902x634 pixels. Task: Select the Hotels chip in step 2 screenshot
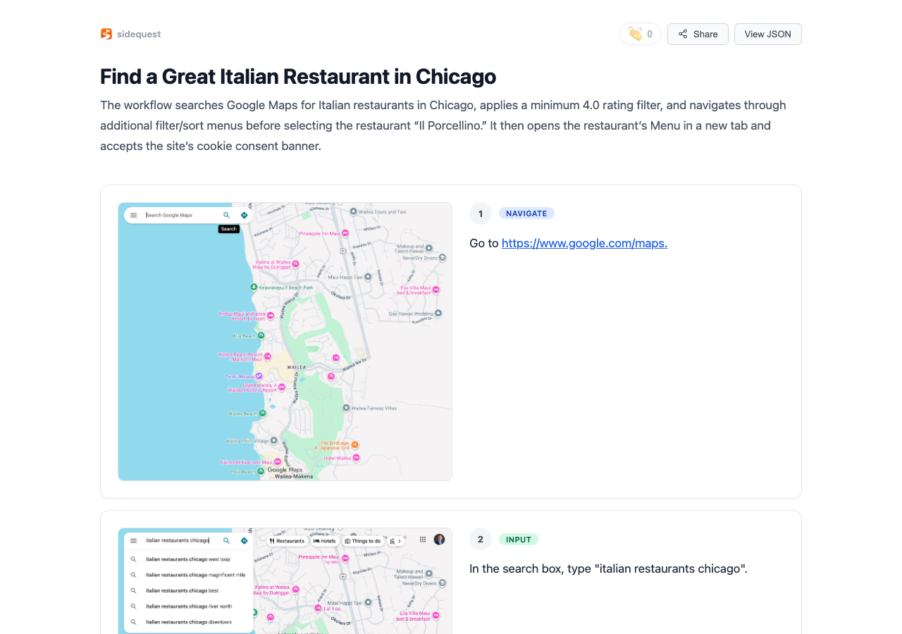[x=325, y=541]
